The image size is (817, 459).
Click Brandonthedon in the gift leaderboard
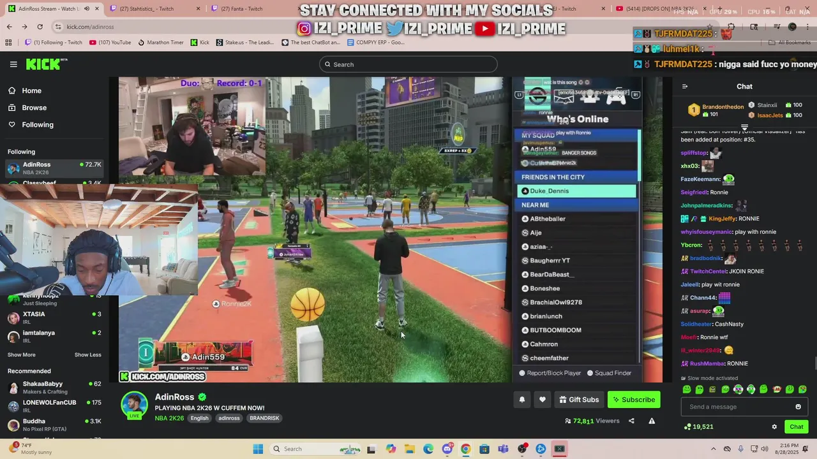[723, 107]
